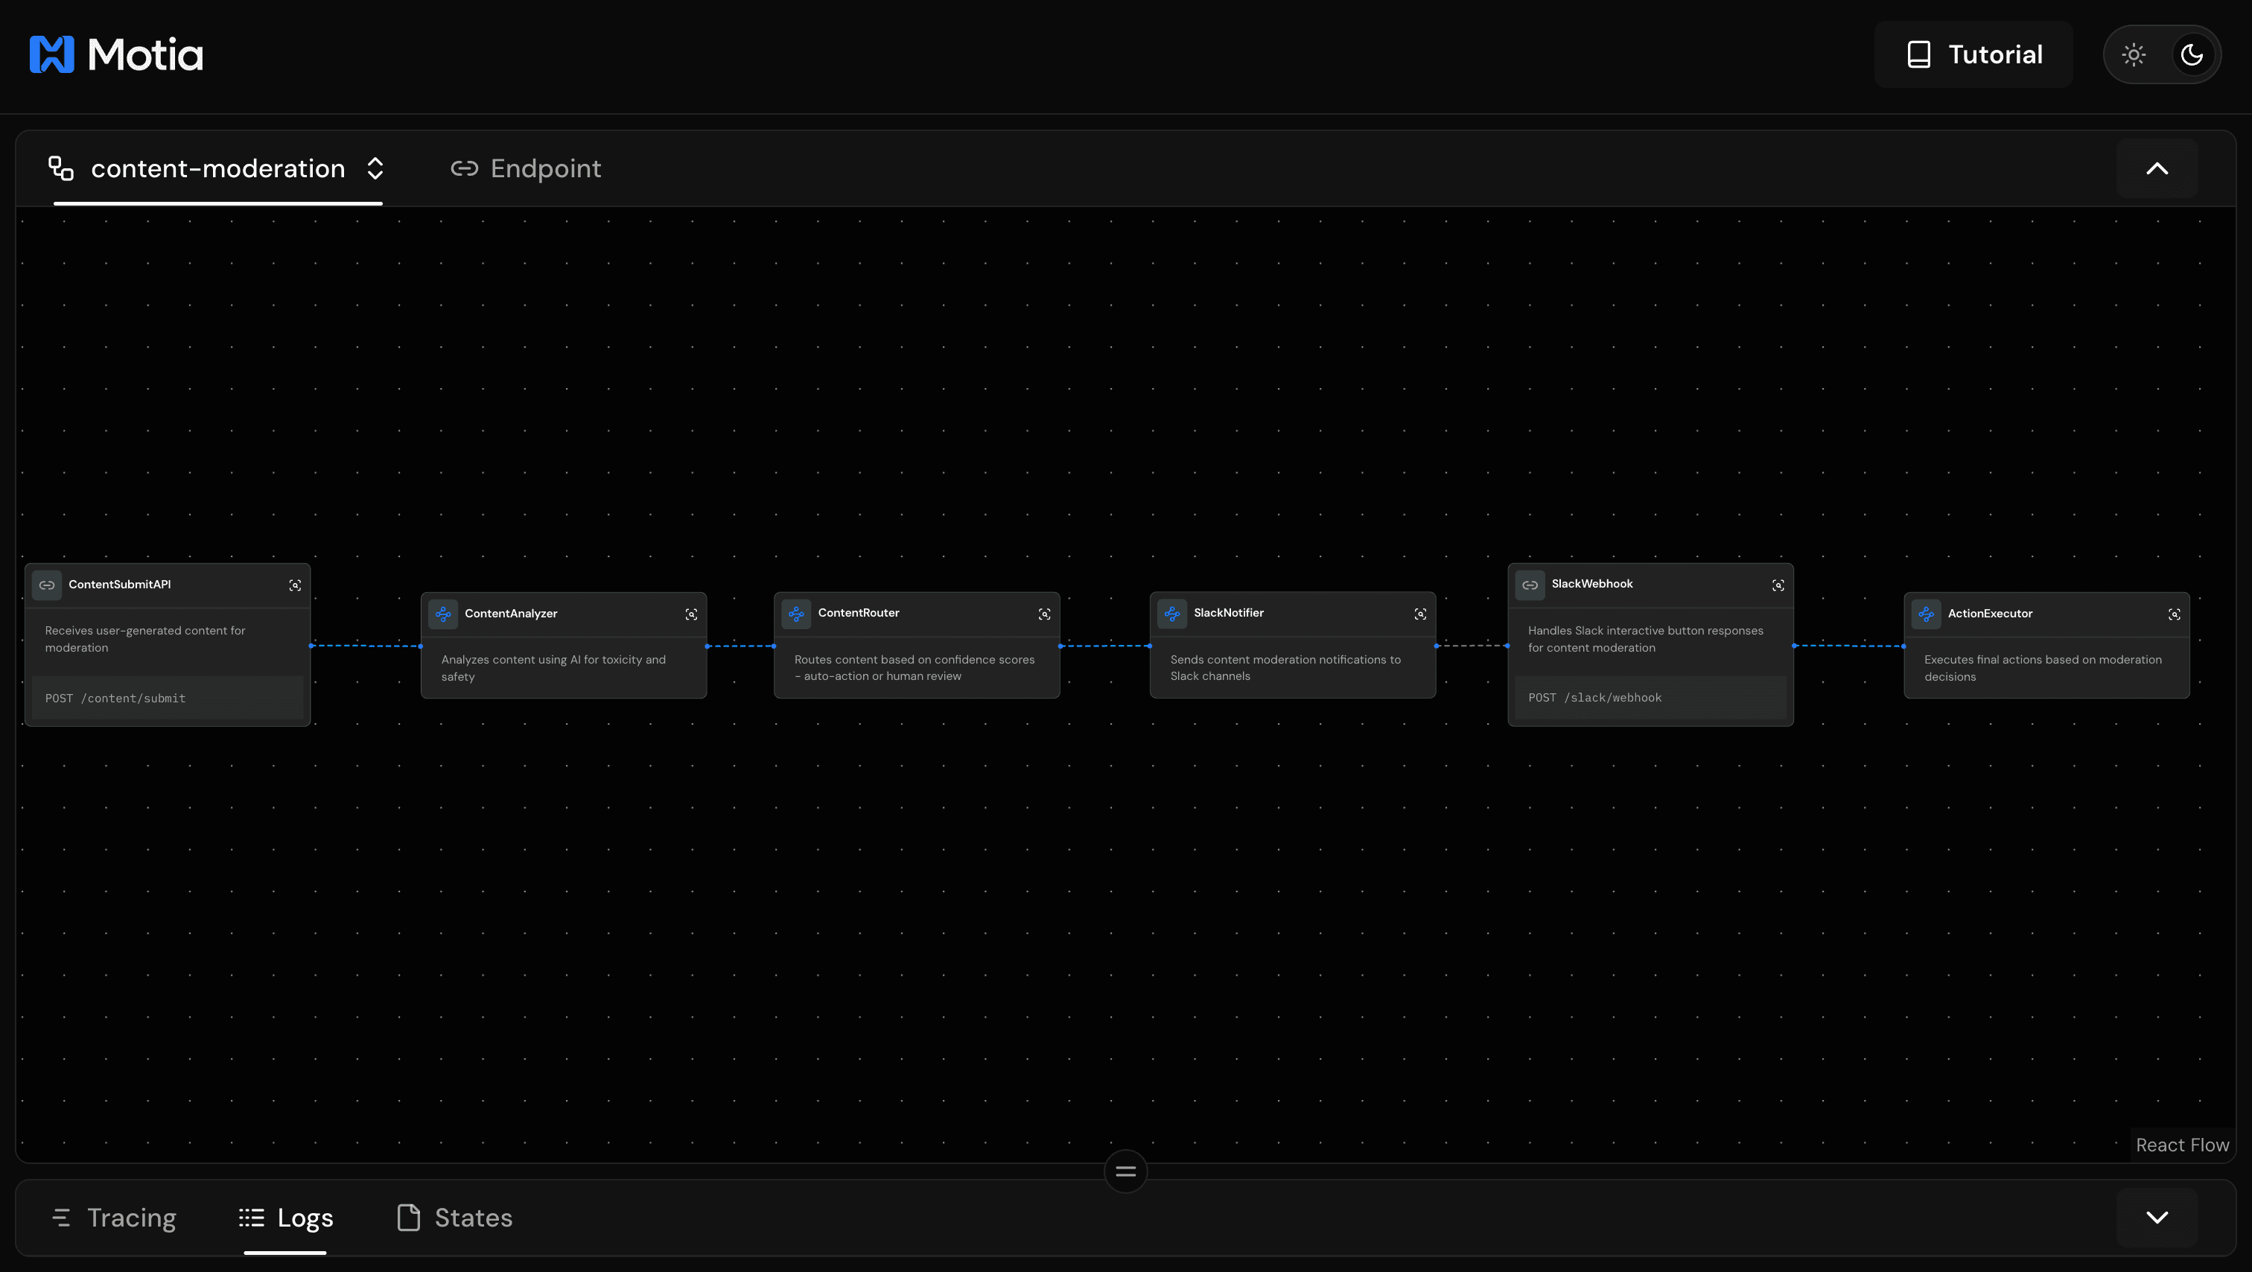
Task: Click the Motia logo
Action: (x=115, y=54)
